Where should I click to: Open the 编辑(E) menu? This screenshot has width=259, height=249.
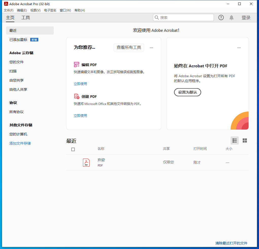(x=22, y=10)
